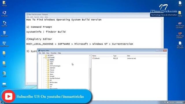
Task: Expand the Agere registry key
Action: 46,62
